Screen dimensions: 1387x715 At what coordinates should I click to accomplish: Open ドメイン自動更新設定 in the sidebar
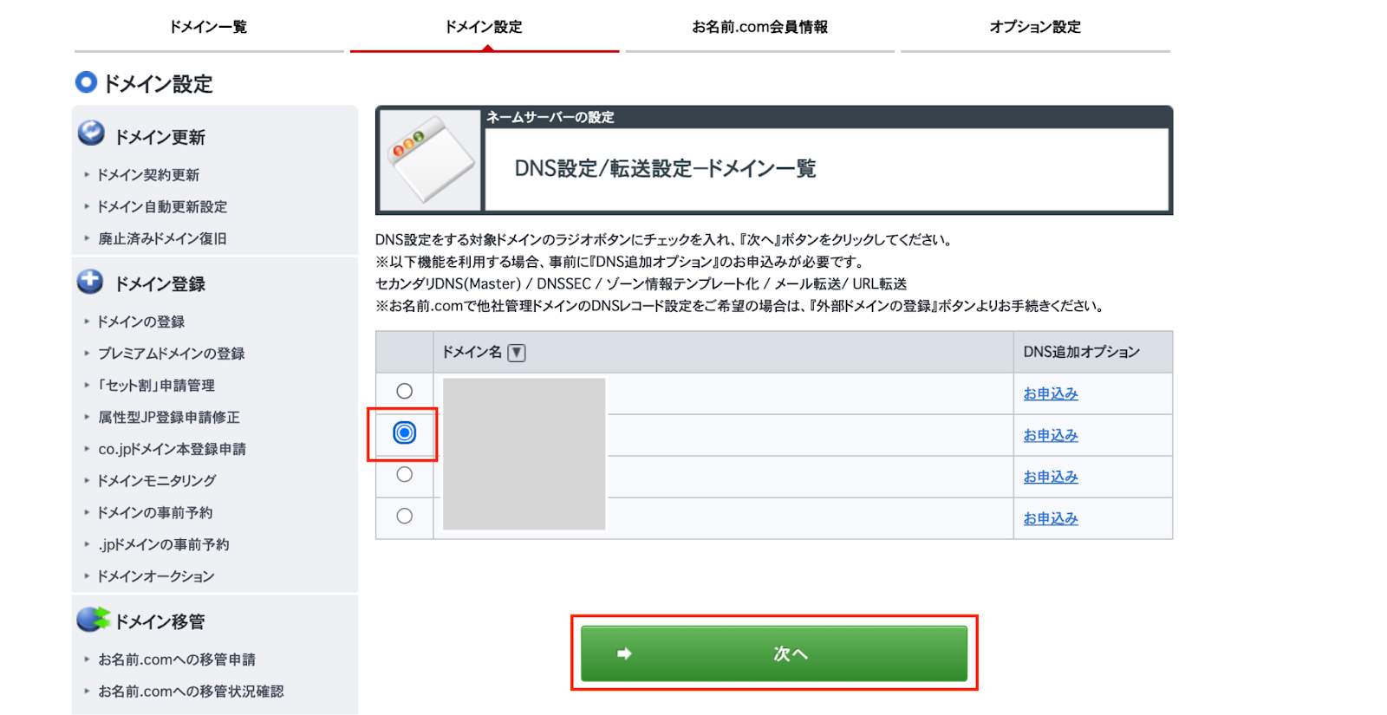pyautogui.click(x=162, y=207)
